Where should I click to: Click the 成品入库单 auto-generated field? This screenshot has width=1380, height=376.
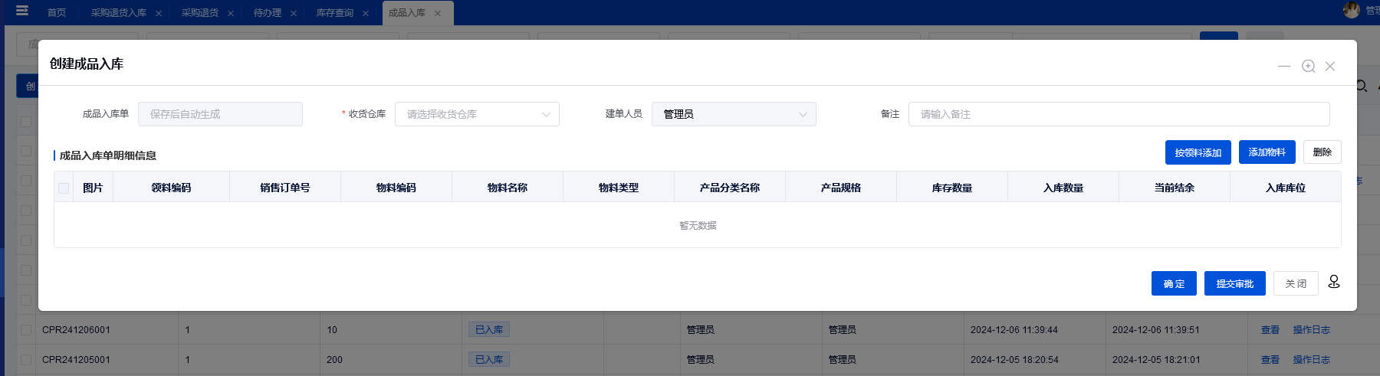220,114
